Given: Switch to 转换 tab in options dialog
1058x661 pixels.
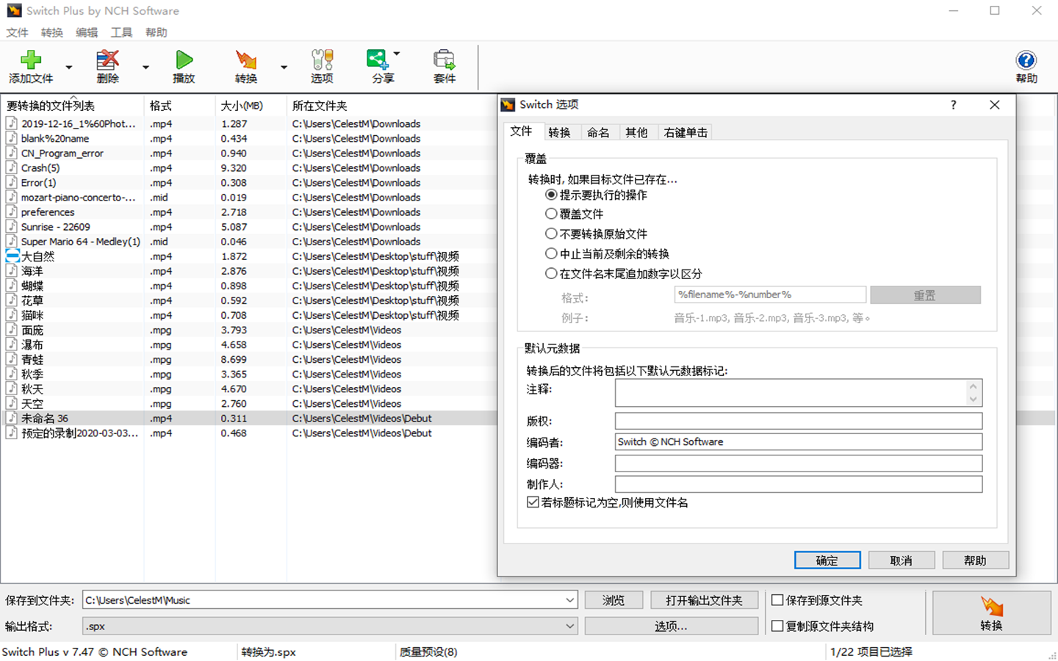Looking at the screenshot, I should point(559,132).
